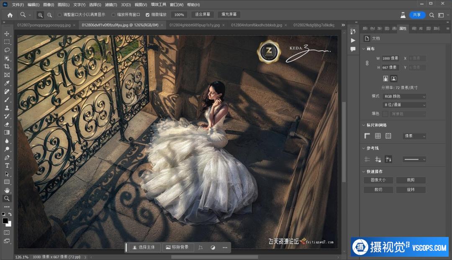Select the Frame tool
The width and height of the screenshot is (452, 260).
[7, 75]
